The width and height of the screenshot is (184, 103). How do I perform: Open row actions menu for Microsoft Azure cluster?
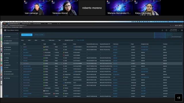pos(22,83)
